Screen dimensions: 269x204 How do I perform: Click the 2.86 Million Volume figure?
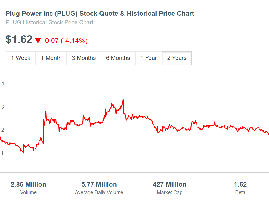tap(28, 184)
